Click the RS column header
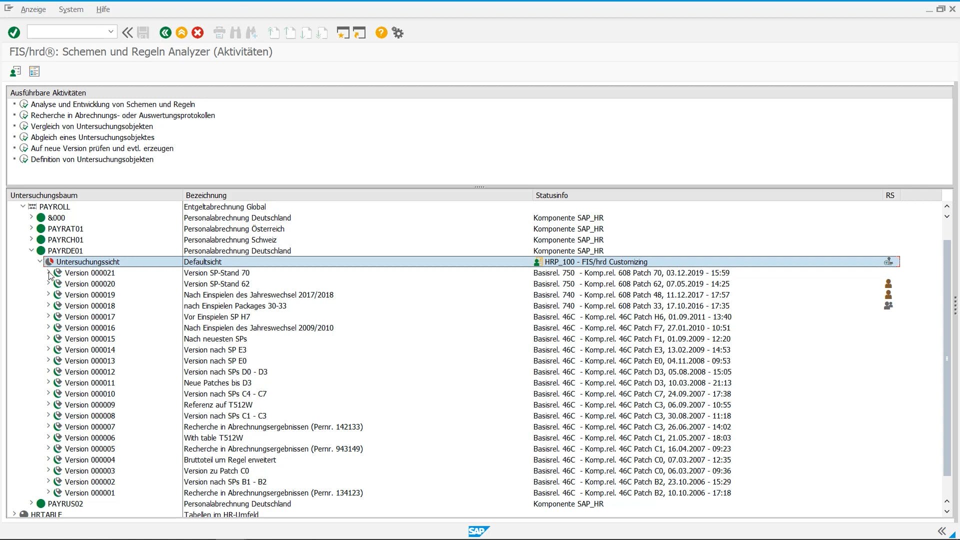The width and height of the screenshot is (960, 540). pos(891,195)
